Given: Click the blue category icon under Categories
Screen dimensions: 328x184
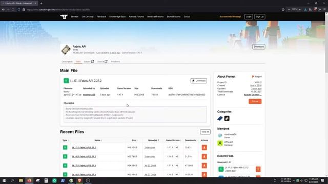Looking at the screenshot, I should (220, 119).
